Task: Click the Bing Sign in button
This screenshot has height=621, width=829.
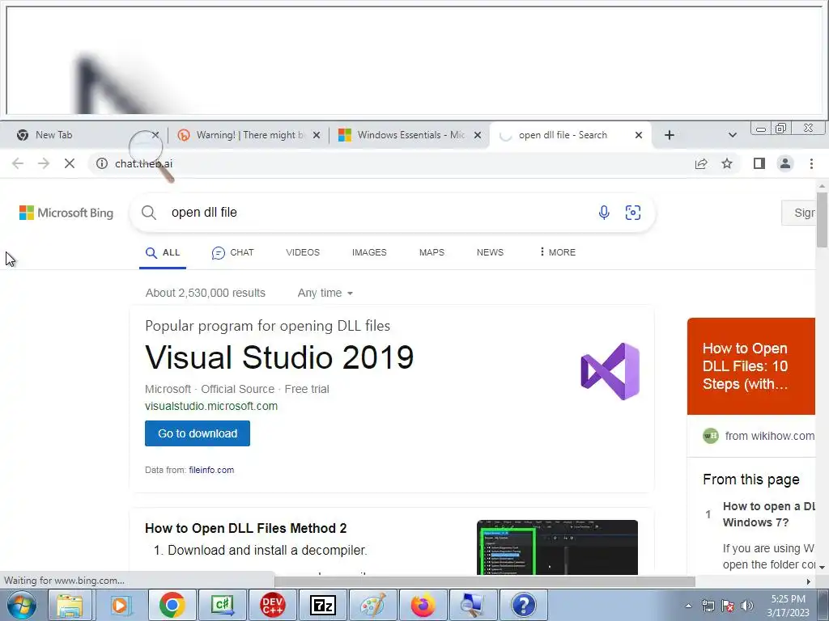Action: 799,213
